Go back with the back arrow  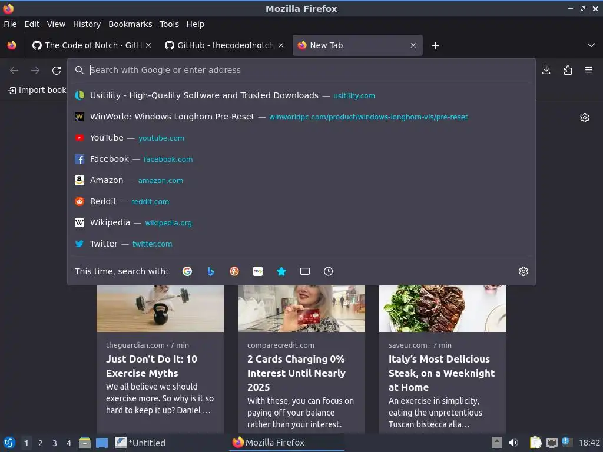click(14, 71)
